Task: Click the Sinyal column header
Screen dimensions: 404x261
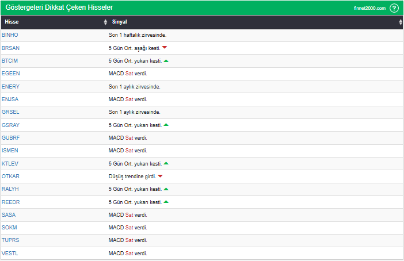Action: [x=119, y=22]
